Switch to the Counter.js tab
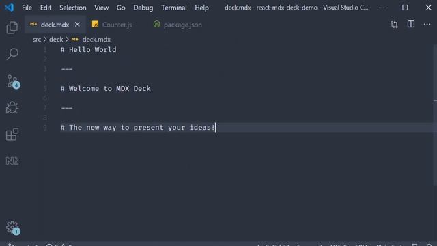437x246 pixels. [117, 25]
